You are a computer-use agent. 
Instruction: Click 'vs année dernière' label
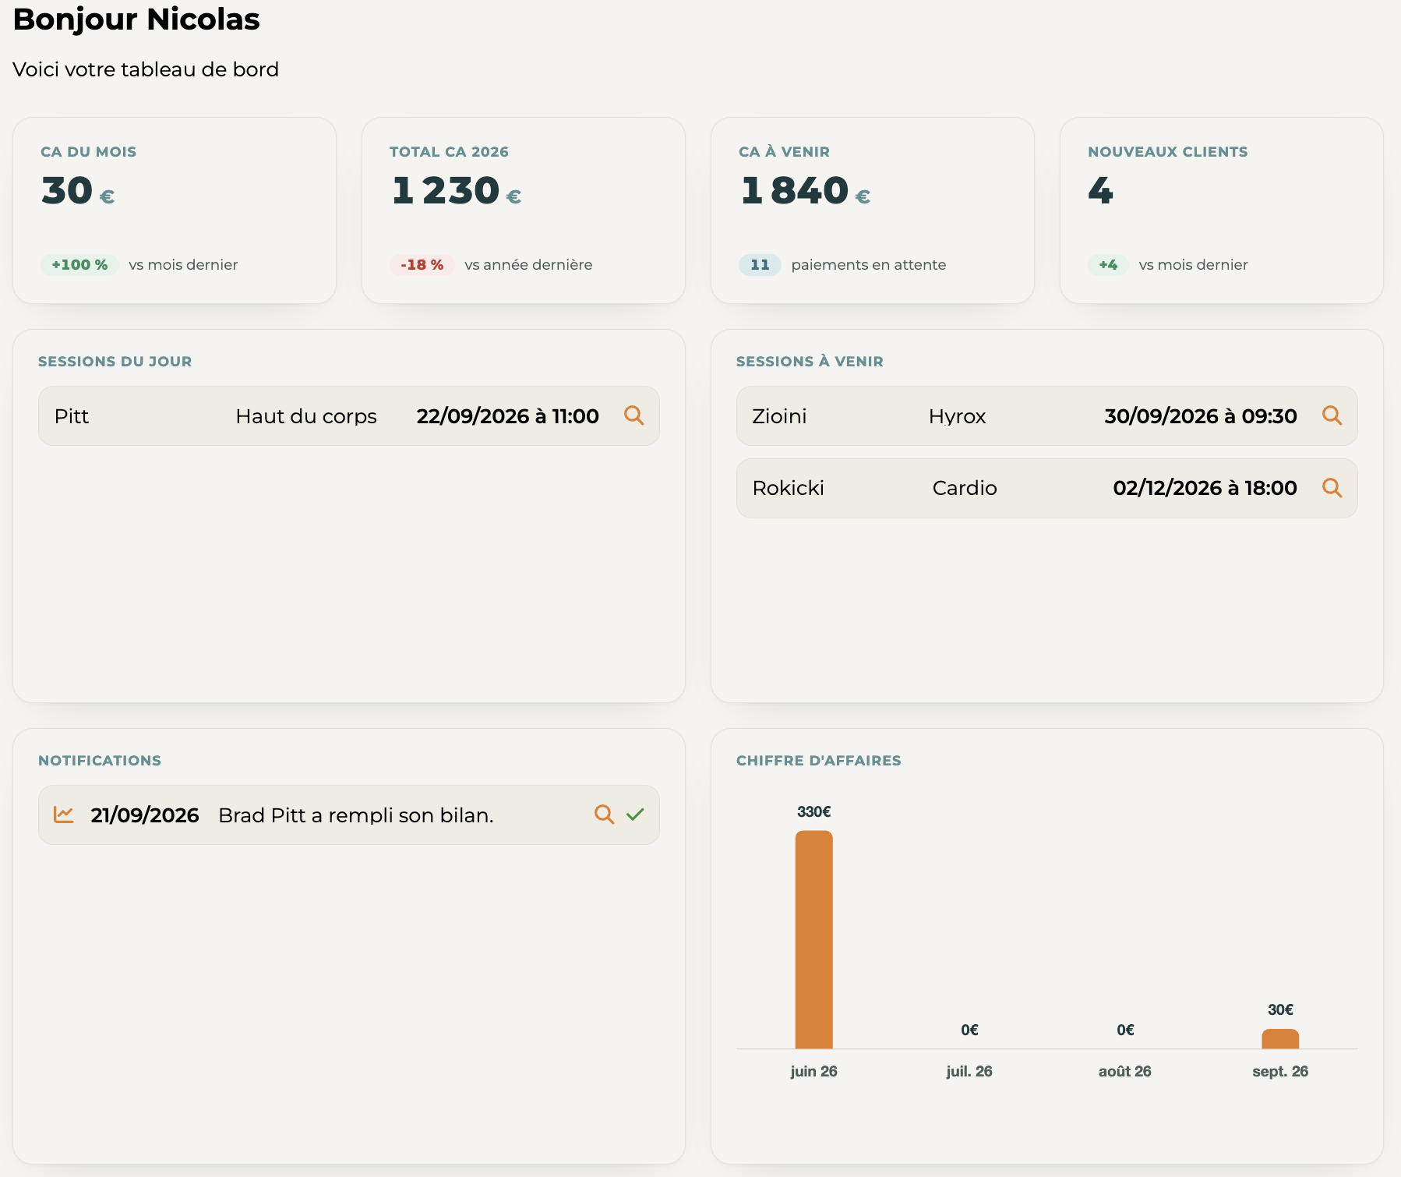click(x=528, y=265)
